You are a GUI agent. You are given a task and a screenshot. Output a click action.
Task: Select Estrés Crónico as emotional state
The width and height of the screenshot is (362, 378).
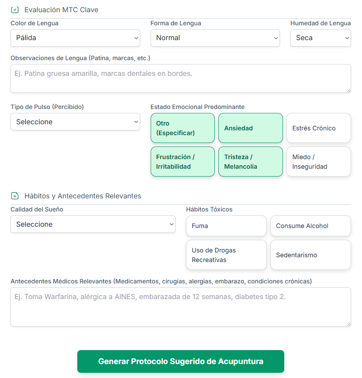(318, 128)
